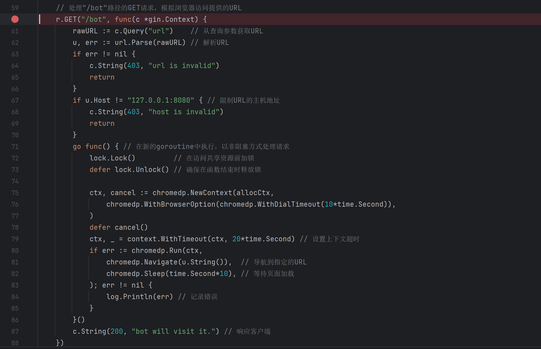Click line number 80 in the gutter
Viewport: 541px width, 349px height.
tap(15, 251)
